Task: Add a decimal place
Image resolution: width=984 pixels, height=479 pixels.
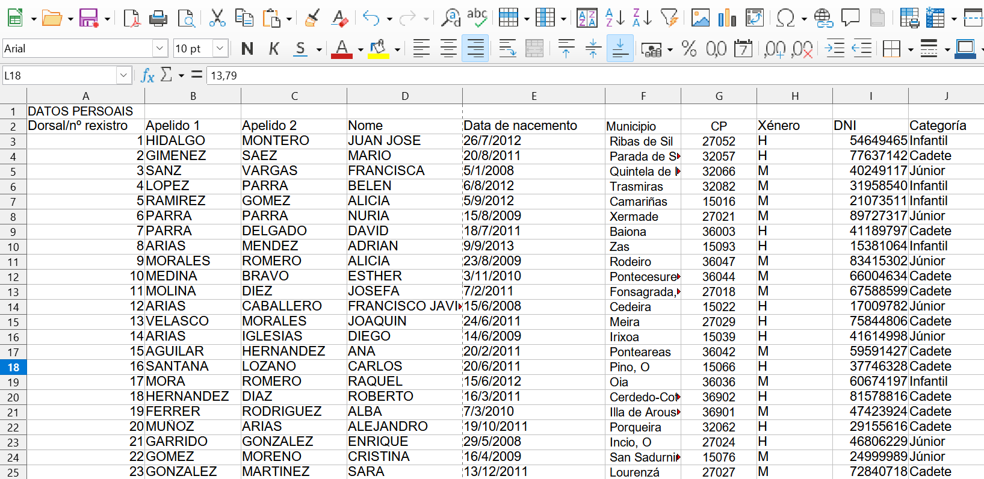Action: 775,49
